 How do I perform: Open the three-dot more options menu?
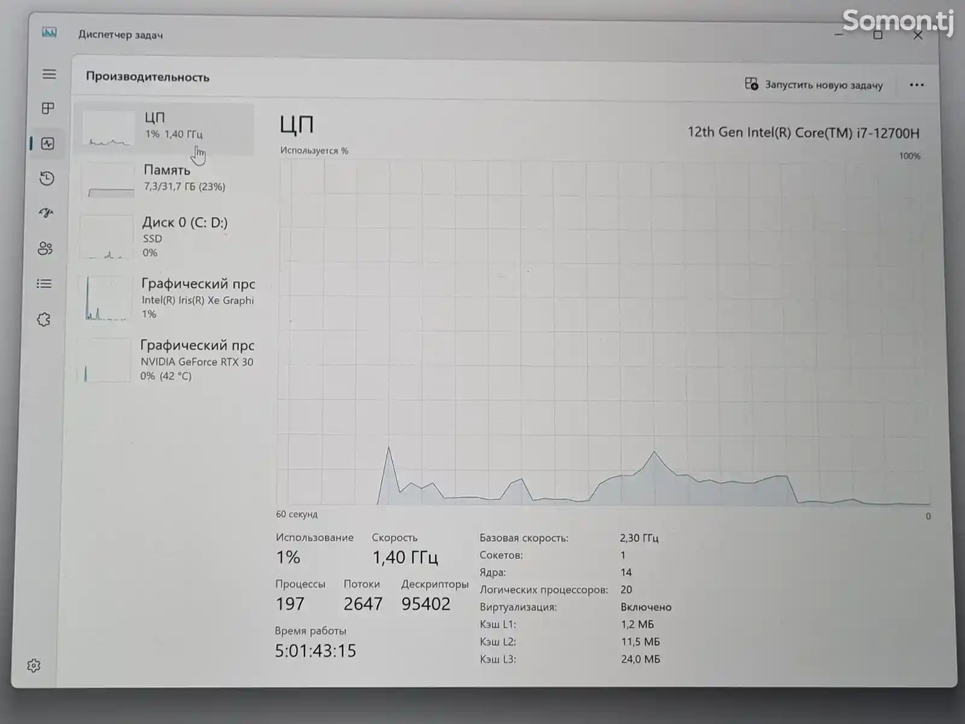tap(917, 85)
